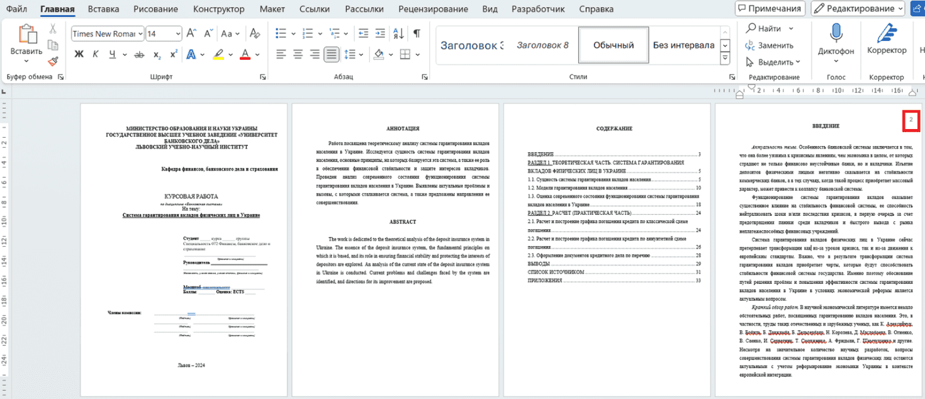
Task: Apply yellow text highlight color
Action: point(218,54)
